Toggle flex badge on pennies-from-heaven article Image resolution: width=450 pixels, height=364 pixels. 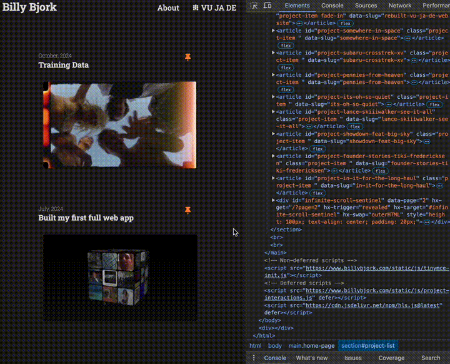tap(286, 89)
